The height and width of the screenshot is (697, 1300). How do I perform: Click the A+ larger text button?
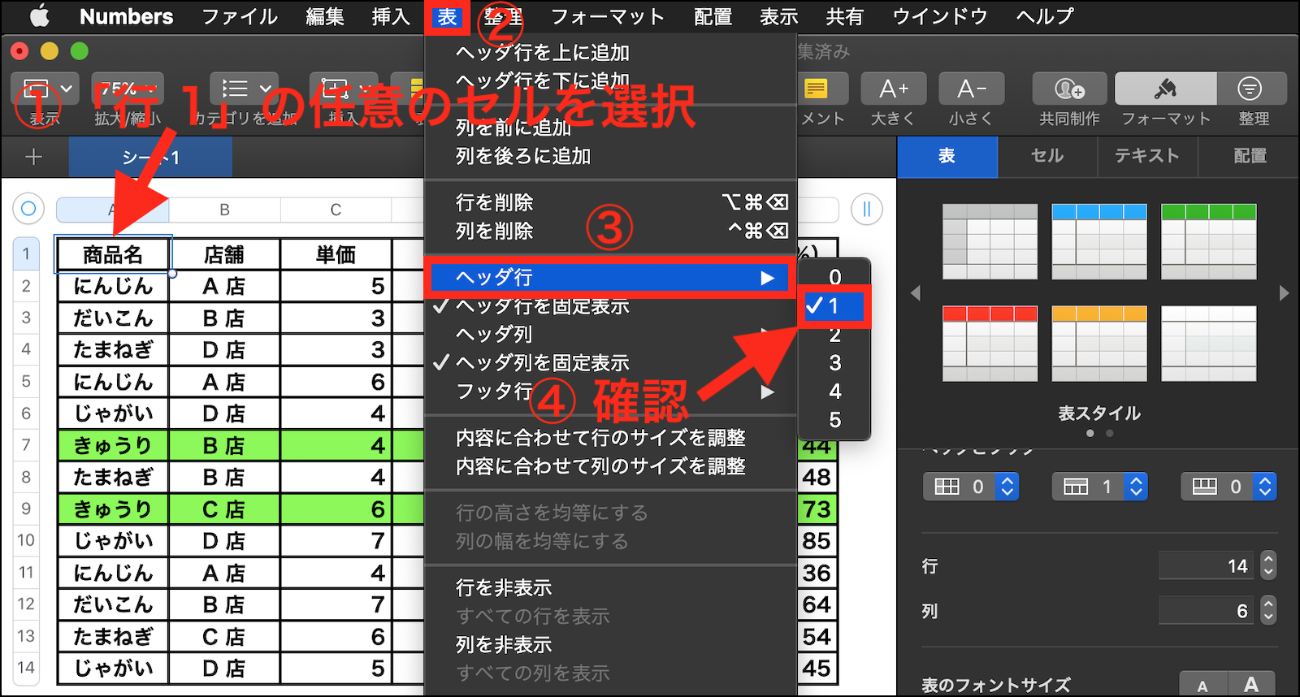pos(893,89)
